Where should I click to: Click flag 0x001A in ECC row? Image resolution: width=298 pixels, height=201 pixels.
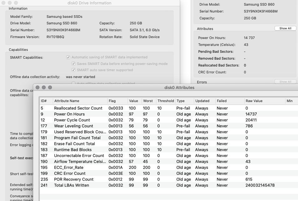pos(116,167)
